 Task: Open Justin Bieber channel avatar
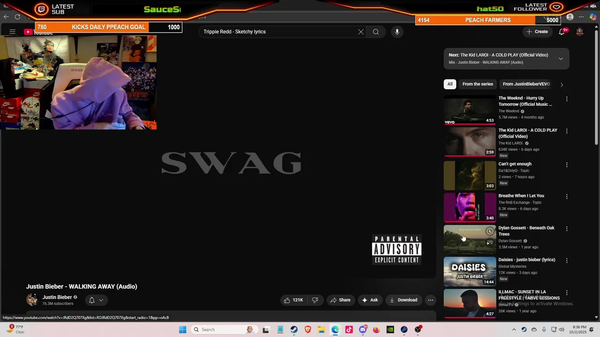pyautogui.click(x=32, y=300)
